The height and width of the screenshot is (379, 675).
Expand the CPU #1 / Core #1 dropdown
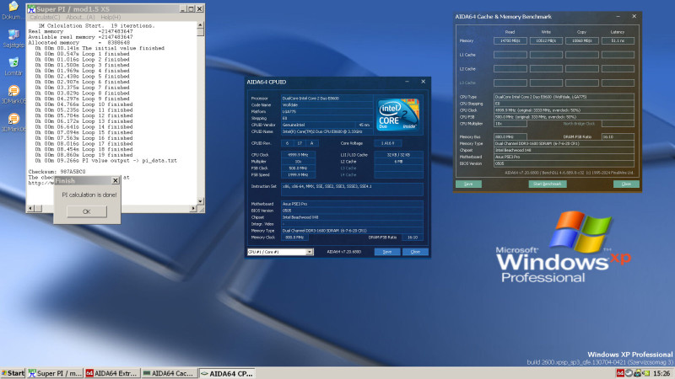tap(309, 252)
